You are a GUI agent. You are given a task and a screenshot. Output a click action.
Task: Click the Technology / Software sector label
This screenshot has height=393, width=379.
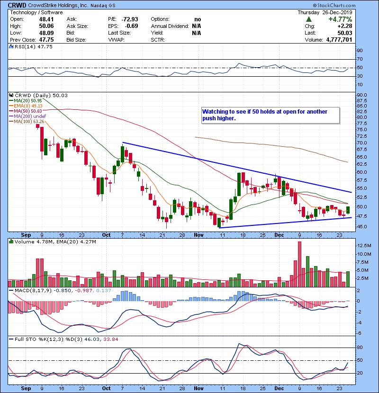click(x=36, y=12)
